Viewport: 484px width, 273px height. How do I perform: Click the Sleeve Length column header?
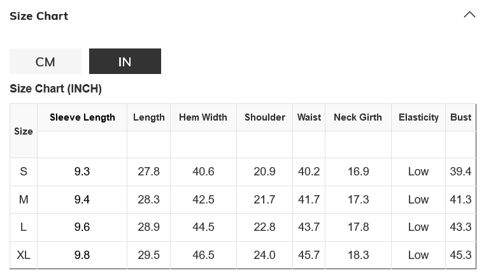(x=82, y=117)
